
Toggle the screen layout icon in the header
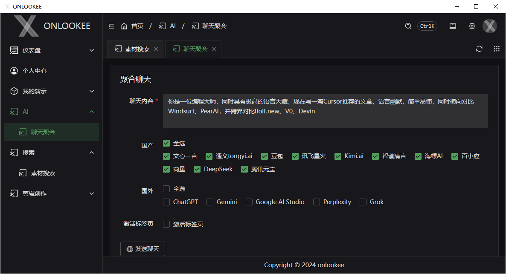click(453, 26)
